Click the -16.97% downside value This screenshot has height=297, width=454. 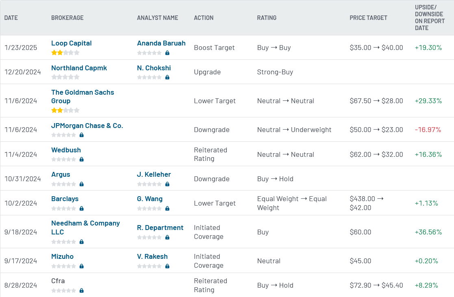(428, 130)
